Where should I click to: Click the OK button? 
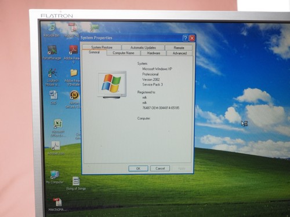click(138, 168)
